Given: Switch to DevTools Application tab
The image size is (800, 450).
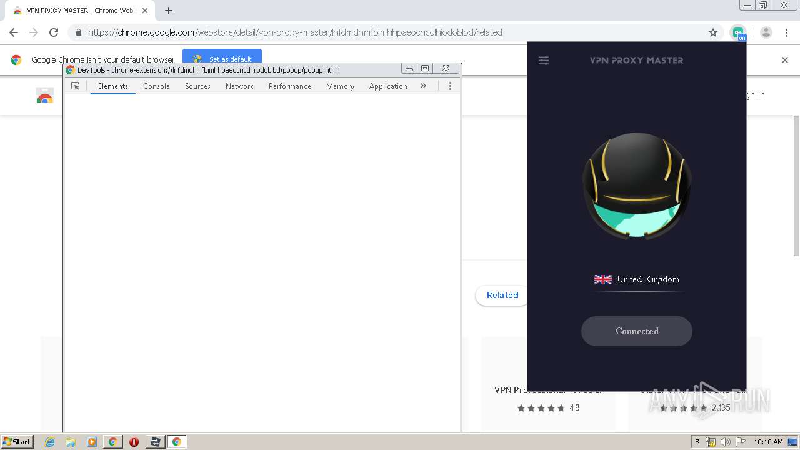Looking at the screenshot, I should click(x=388, y=86).
